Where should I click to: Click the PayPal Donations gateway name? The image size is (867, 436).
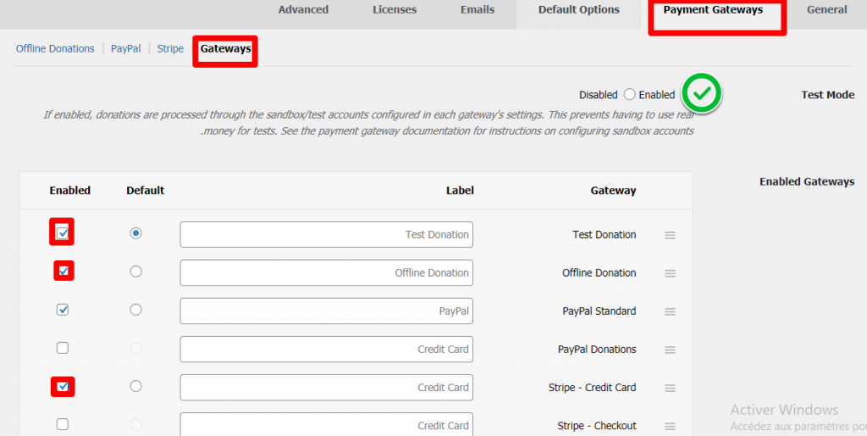click(597, 350)
